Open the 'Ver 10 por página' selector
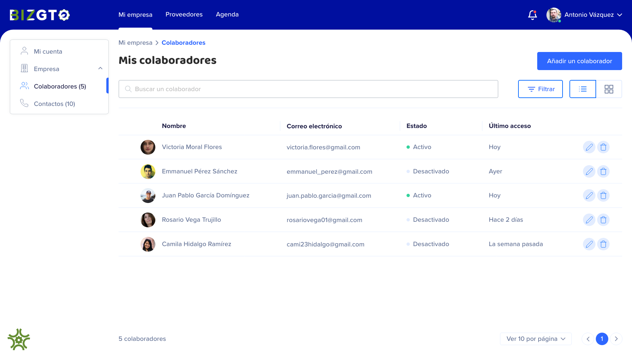The height and width of the screenshot is (355, 632). (x=535, y=339)
